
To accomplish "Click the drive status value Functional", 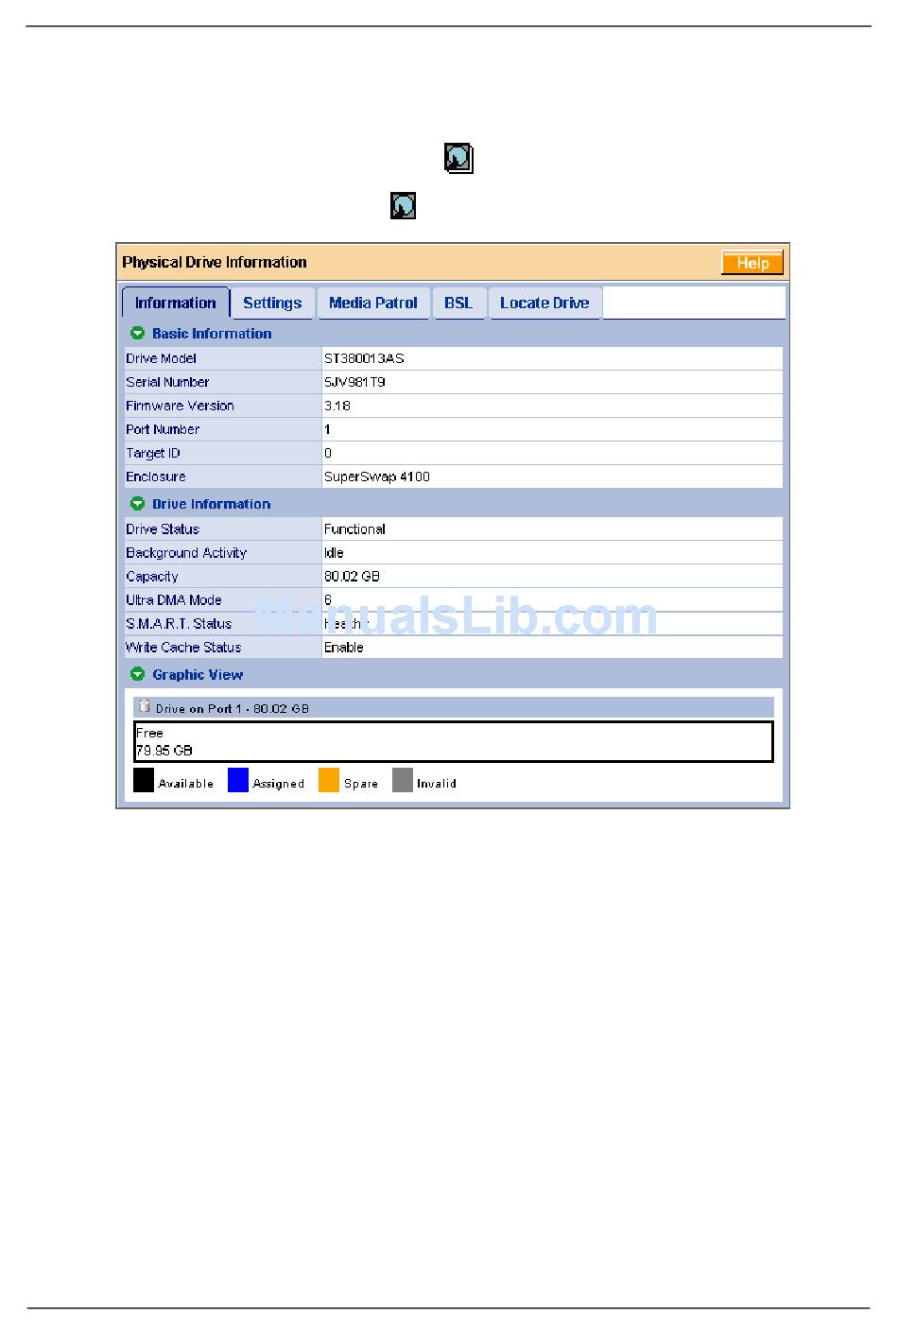I will (354, 529).
